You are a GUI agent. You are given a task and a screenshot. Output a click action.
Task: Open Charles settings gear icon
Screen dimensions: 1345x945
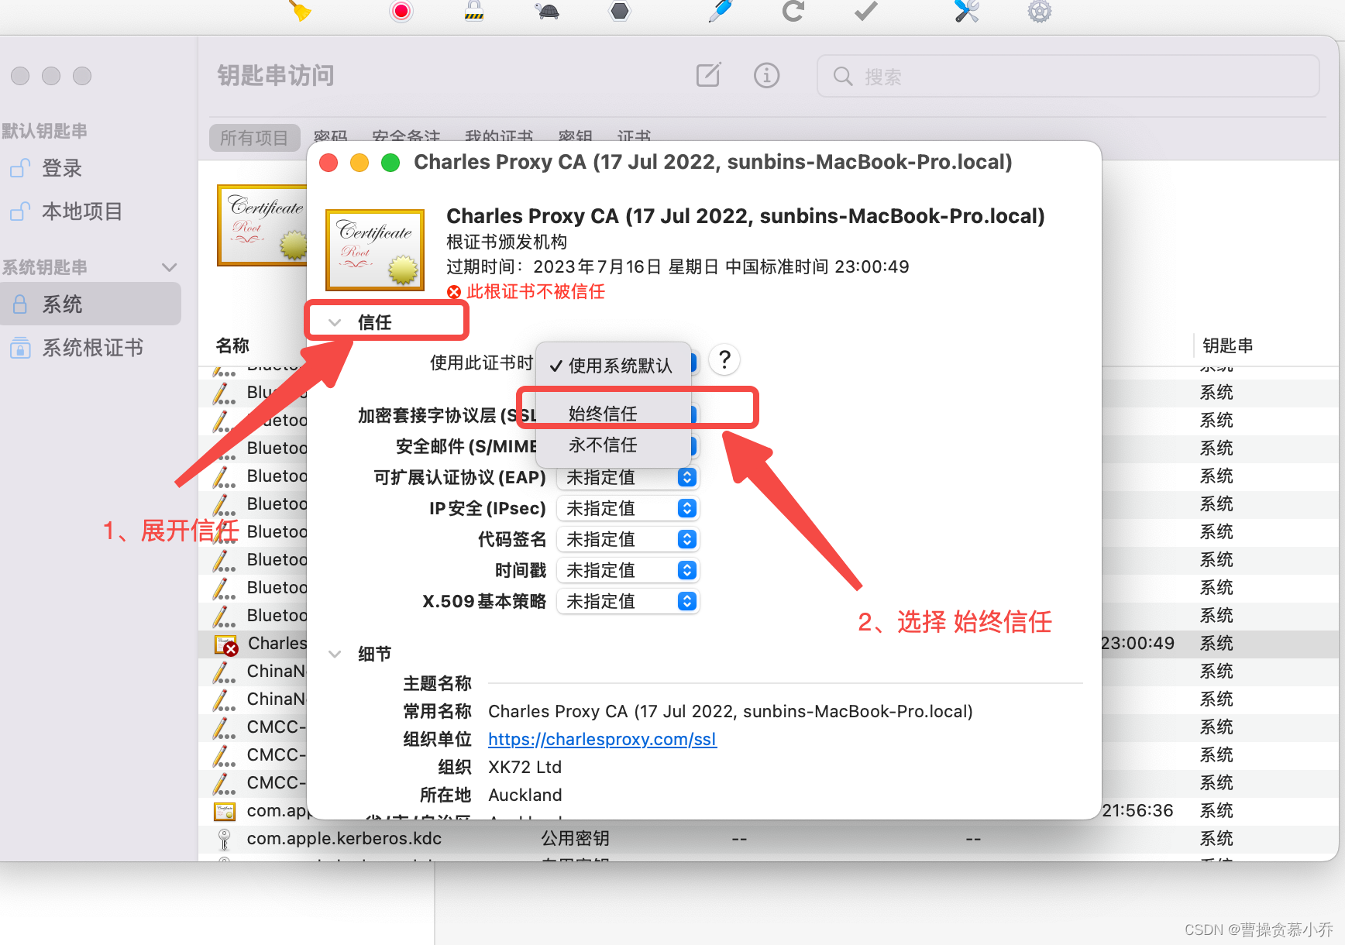1040,11
